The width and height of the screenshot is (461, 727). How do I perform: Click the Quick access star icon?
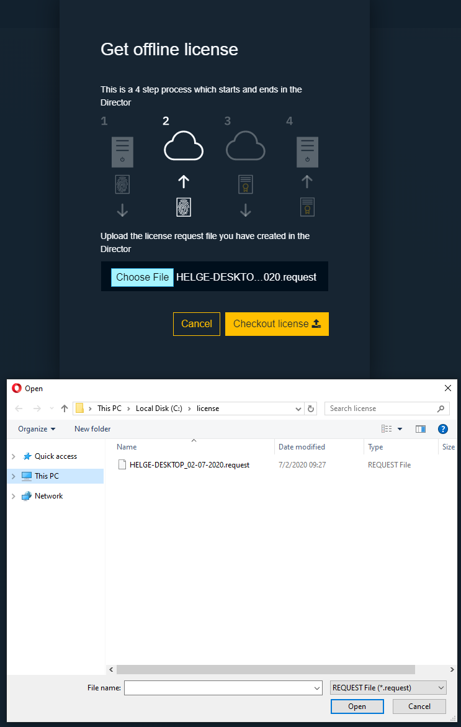click(27, 456)
